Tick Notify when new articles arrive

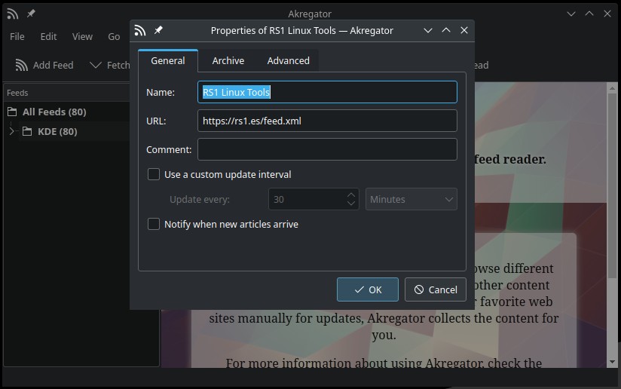154,224
